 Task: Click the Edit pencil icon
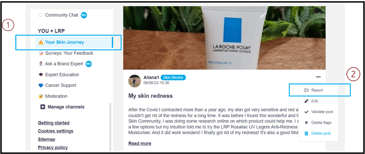point(306,101)
